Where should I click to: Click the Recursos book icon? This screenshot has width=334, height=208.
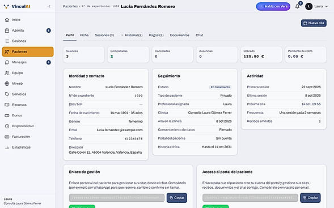point(7,105)
